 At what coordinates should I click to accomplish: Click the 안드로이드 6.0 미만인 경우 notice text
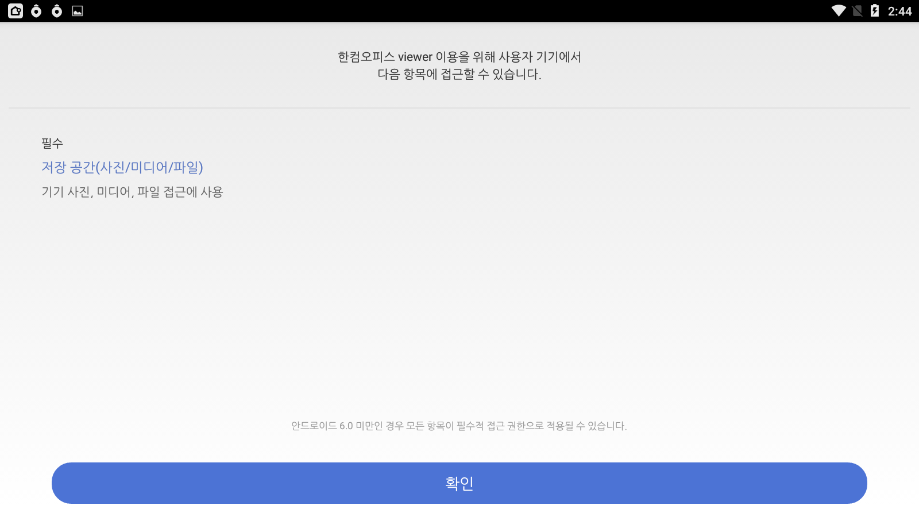pos(459,426)
